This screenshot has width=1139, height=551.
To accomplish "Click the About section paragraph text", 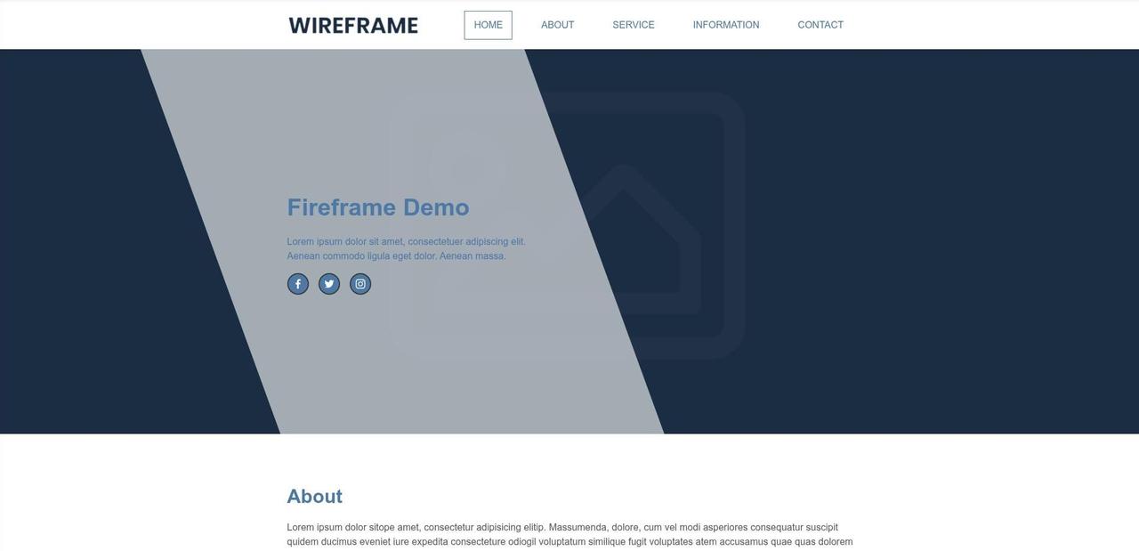I will (569, 534).
